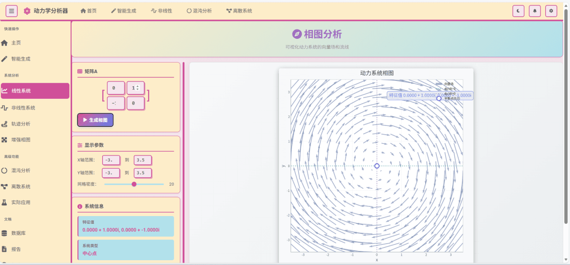Click the page vertical scrollbar
The height and width of the screenshot is (265, 570).
[566, 116]
